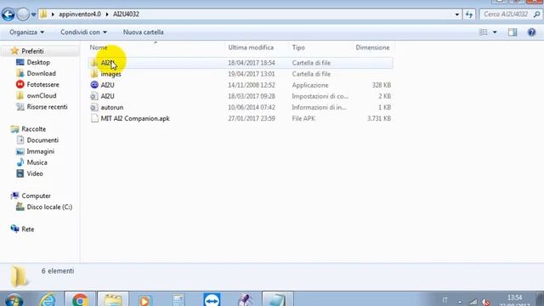The height and width of the screenshot is (306, 544).
Task: Open the Condividi con menu
Action: (83, 32)
